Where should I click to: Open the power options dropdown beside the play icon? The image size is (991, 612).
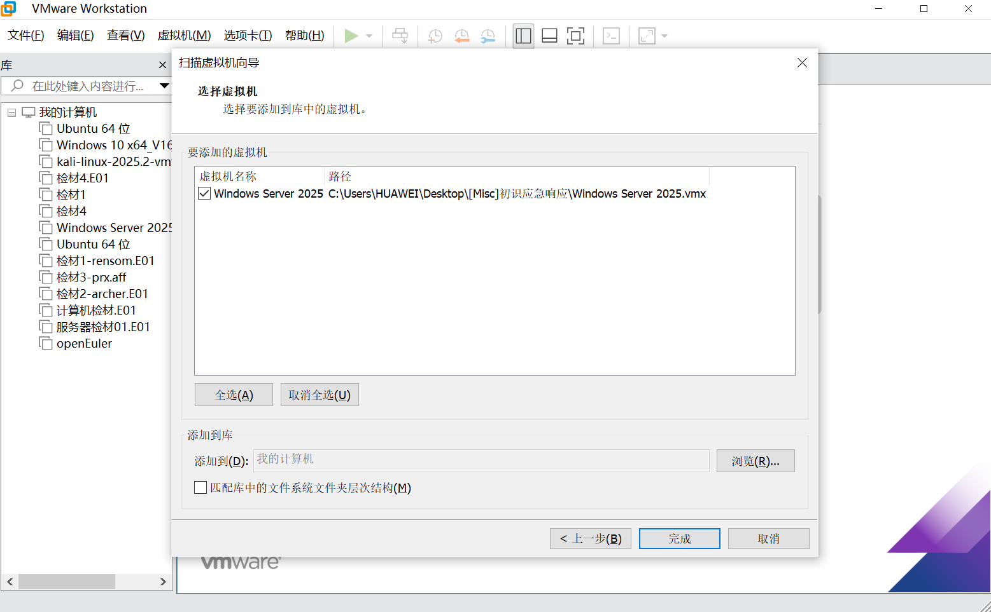click(369, 36)
